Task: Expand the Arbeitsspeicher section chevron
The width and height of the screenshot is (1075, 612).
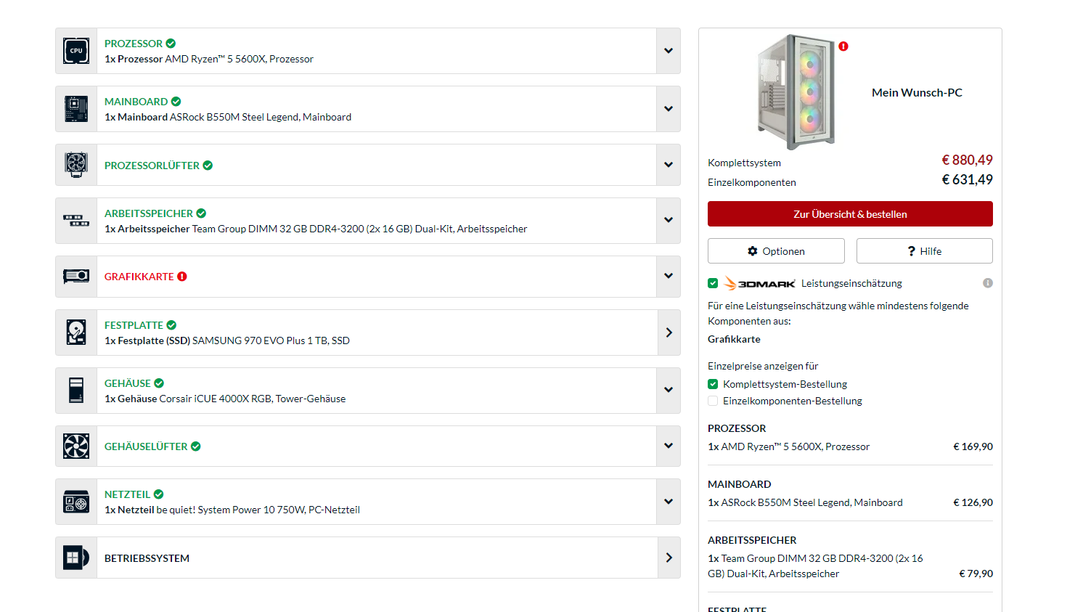Action: pos(669,220)
